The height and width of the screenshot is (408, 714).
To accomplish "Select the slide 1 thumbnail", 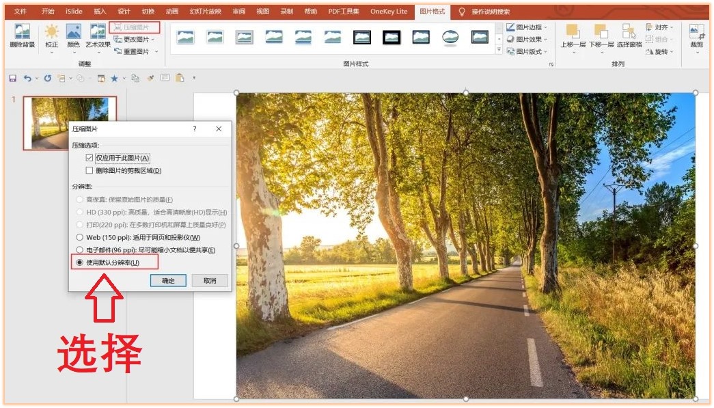I will click(x=70, y=122).
